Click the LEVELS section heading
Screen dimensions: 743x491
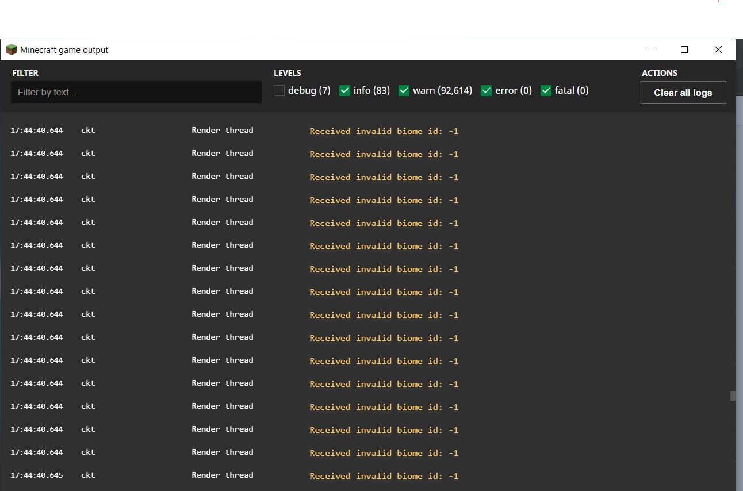pos(288,73)
